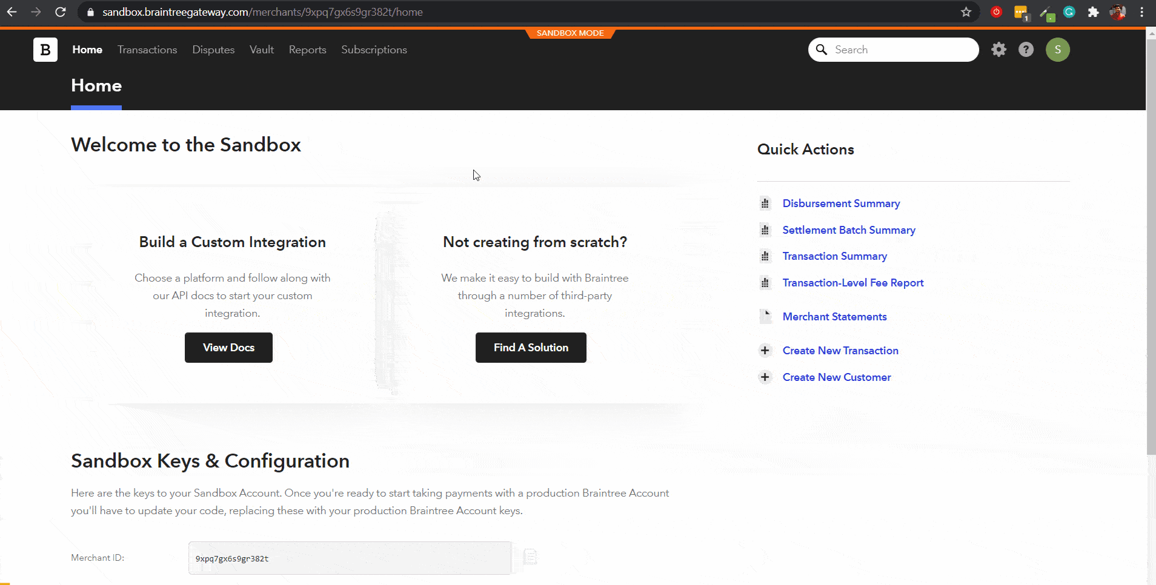Viewport: 1156px width, 585px height.
Task: Click plus icon beside Create New Transaction
Action: [765, 351]
